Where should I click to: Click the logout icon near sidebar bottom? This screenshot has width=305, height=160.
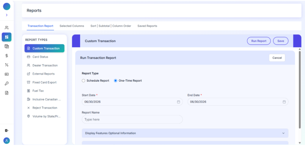7,131
